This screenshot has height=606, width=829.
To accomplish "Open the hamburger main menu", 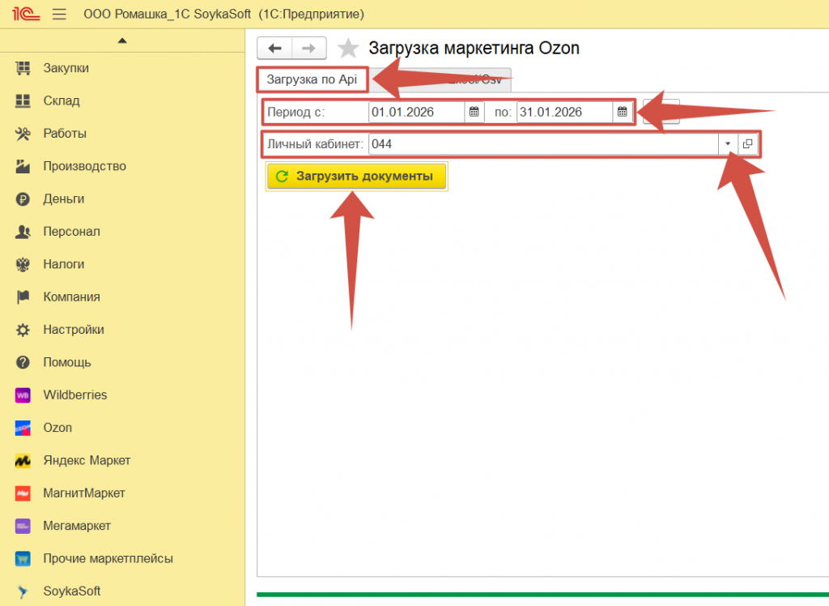I will 59,15.
